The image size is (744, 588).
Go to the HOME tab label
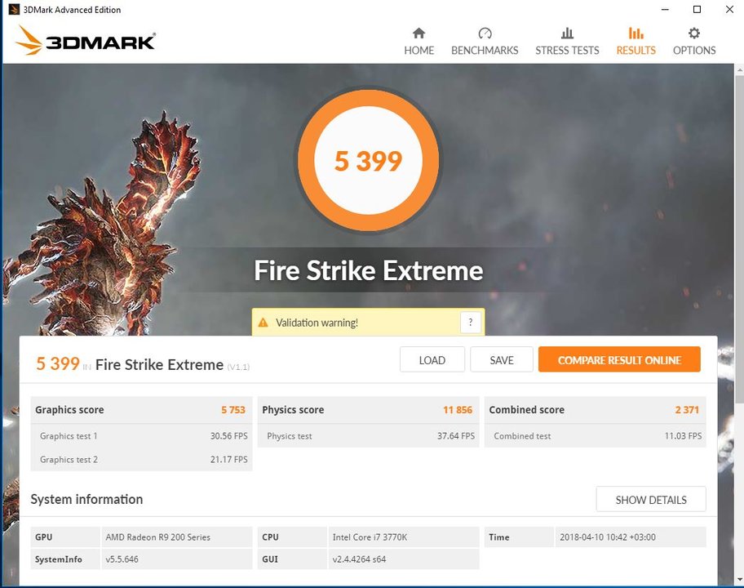pos(419,51)
